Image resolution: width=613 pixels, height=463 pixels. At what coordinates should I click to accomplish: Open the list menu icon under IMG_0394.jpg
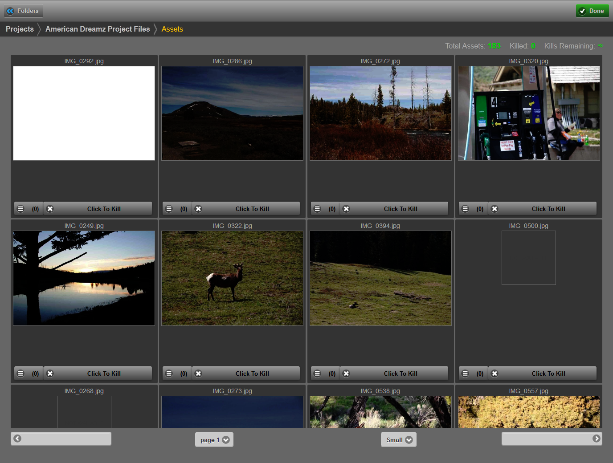(x=317, y=374)
